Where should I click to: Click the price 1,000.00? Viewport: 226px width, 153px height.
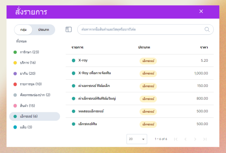point(201,73)
